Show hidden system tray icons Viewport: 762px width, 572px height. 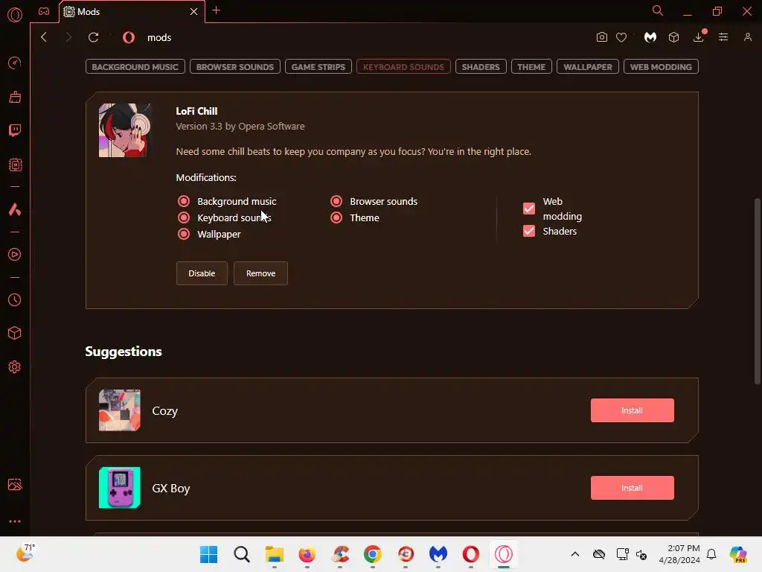pyautogui.click(x=575, y=554)
